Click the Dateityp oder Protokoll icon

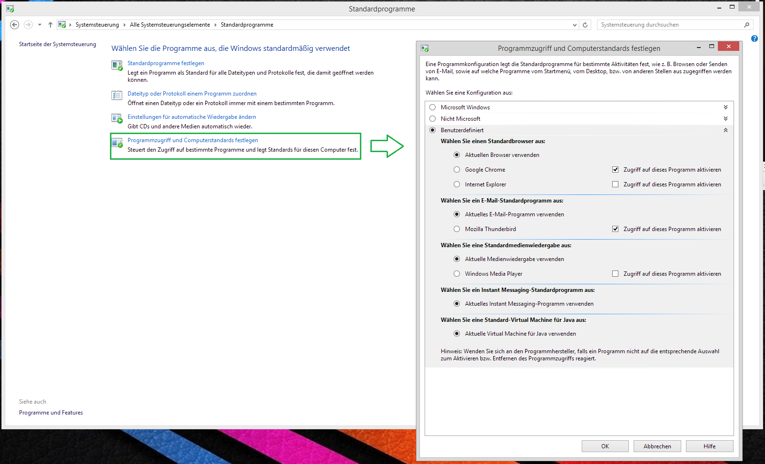117,96
